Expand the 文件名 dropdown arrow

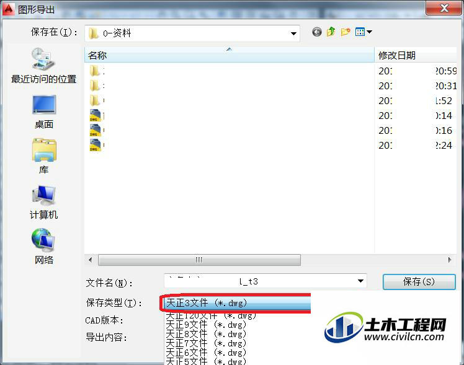tap(360, 281)
